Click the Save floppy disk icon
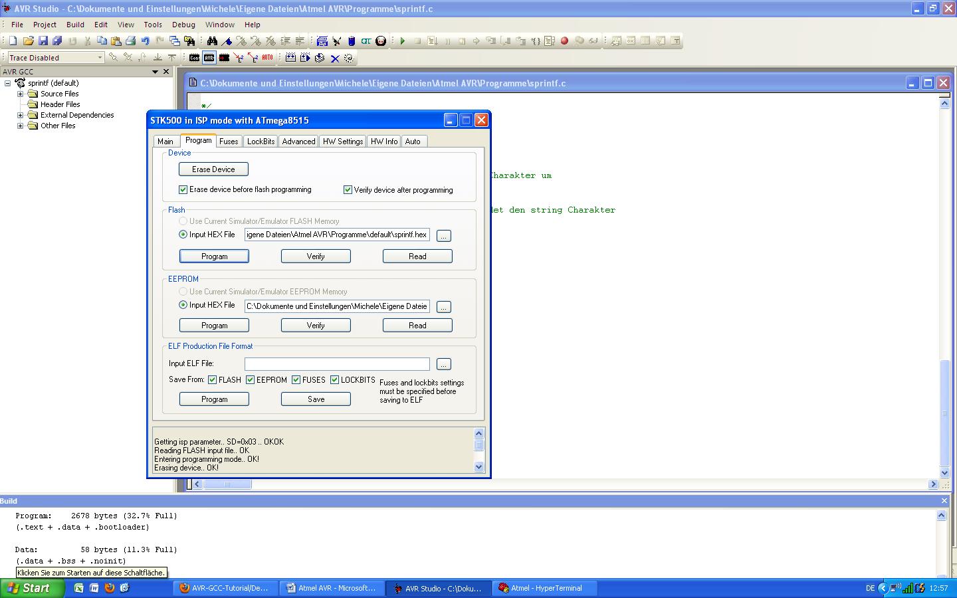This screenshot has width=957, height=598. point(43,41)
